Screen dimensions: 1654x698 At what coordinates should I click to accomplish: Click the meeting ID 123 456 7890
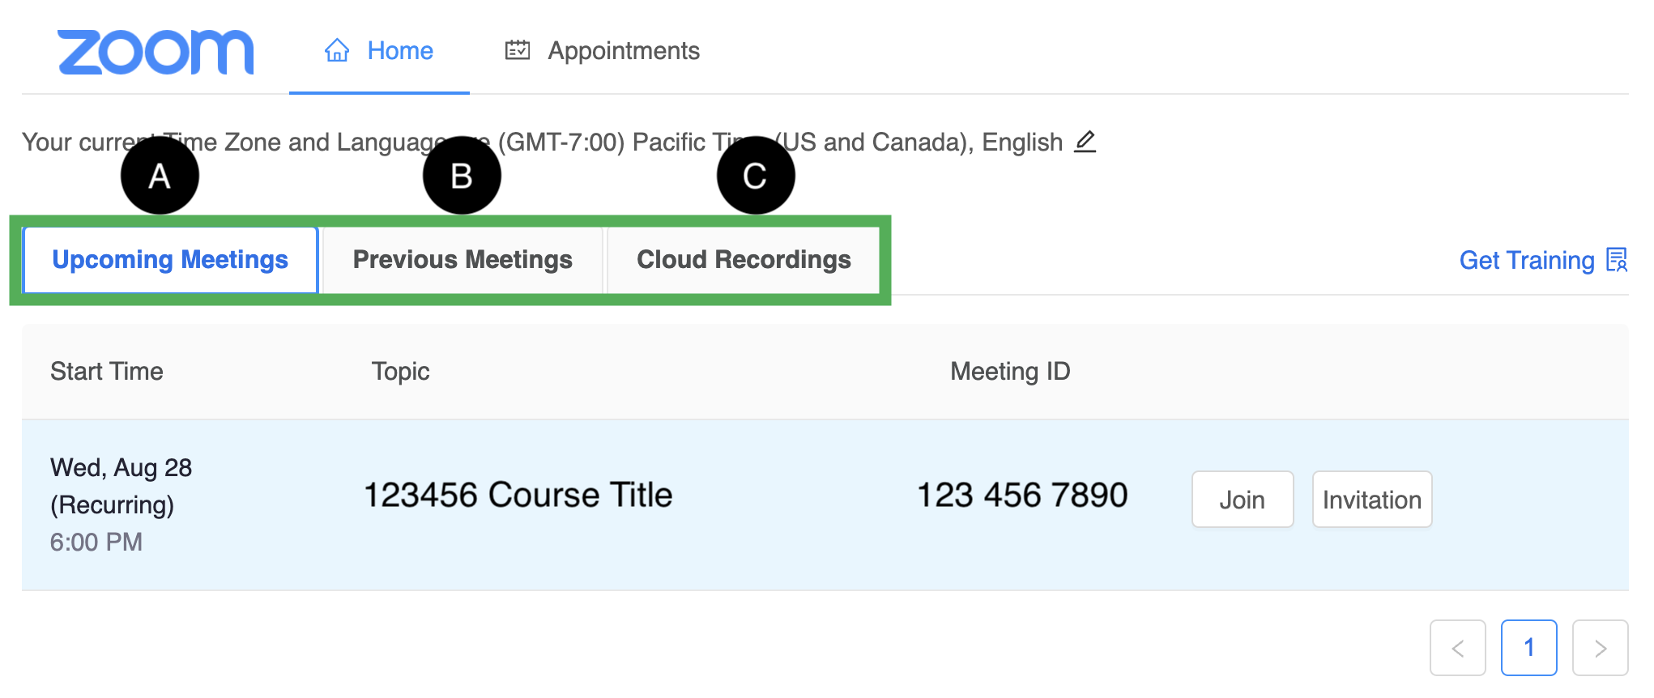point(1022,495)
